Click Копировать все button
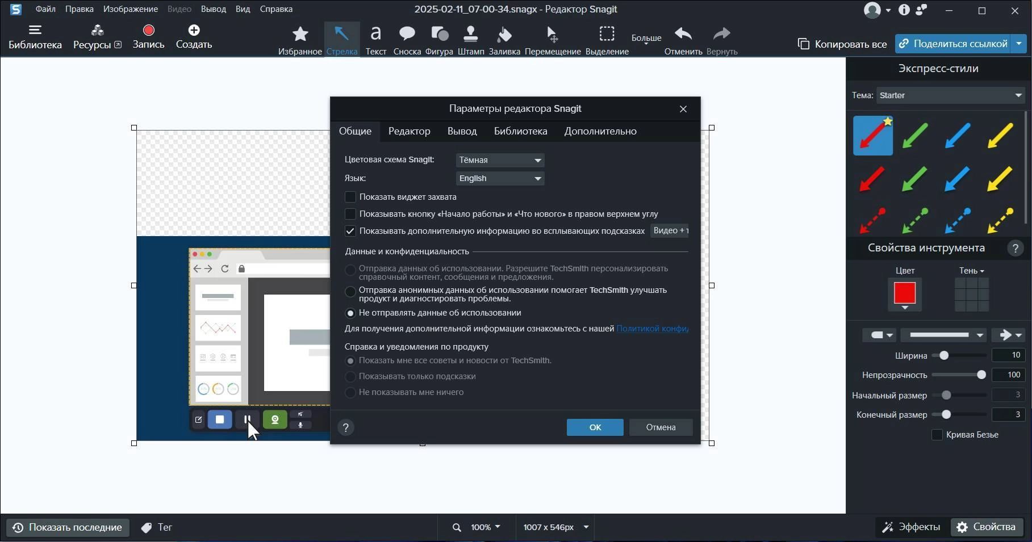Viewport: 1032px width, 542px height. click(842, 44)
